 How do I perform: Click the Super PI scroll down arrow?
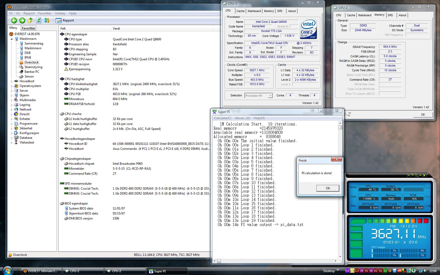click(340, 257)
